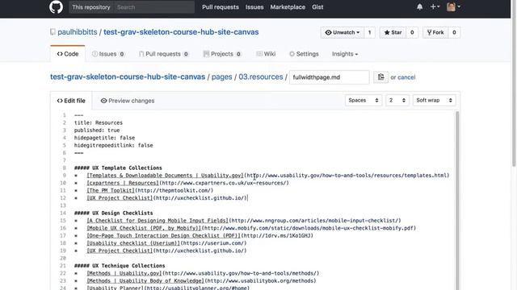
Task: Click the '[The PM Toolkit]' link text
Action: tap(111, 190)
